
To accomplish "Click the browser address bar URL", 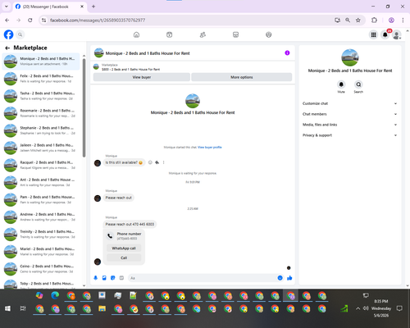I will point(98,20).
